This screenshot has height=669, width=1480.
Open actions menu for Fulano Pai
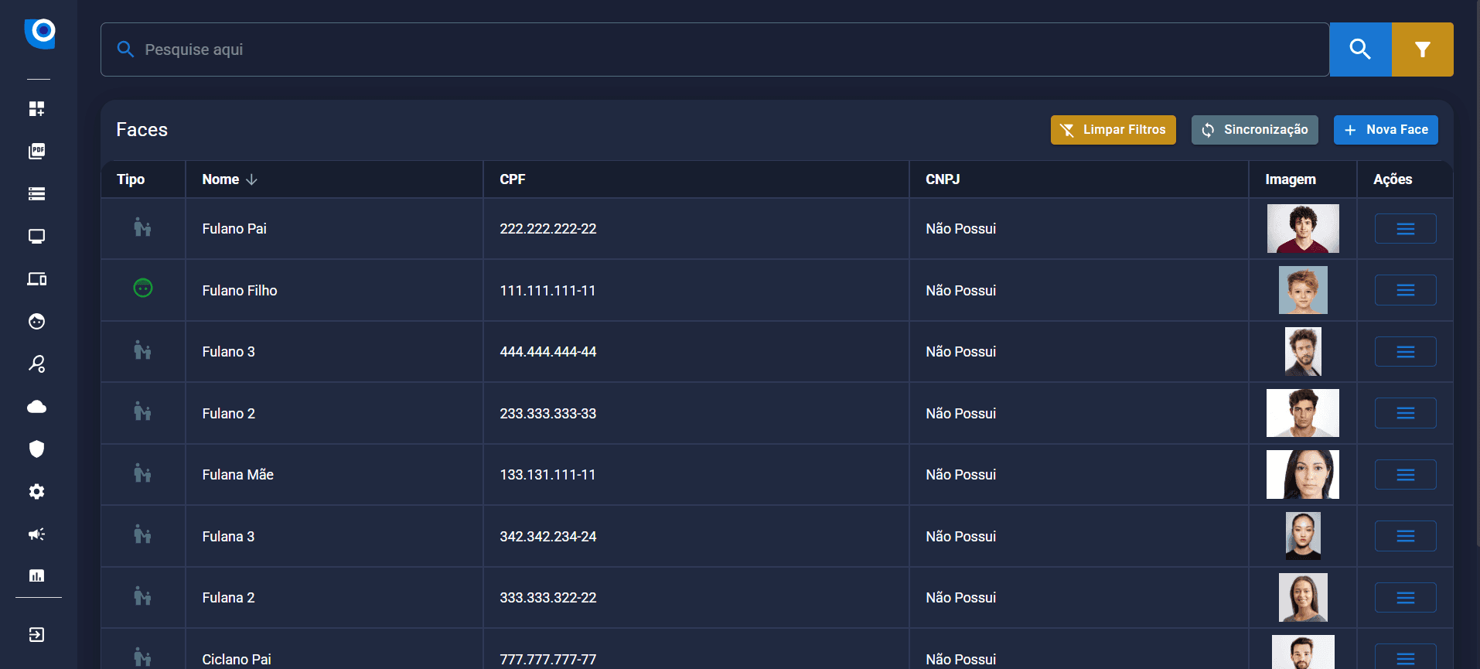(1405, 229)
